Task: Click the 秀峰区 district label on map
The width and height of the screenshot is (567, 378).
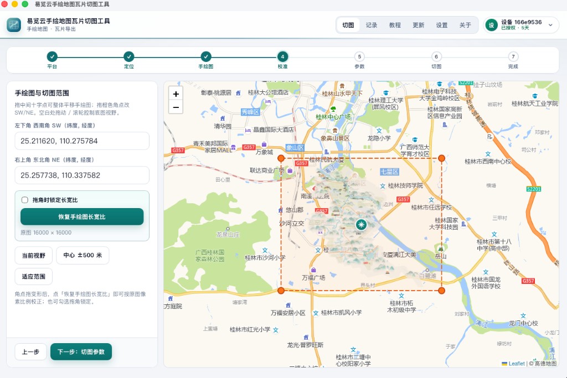Action: (251, 112)
